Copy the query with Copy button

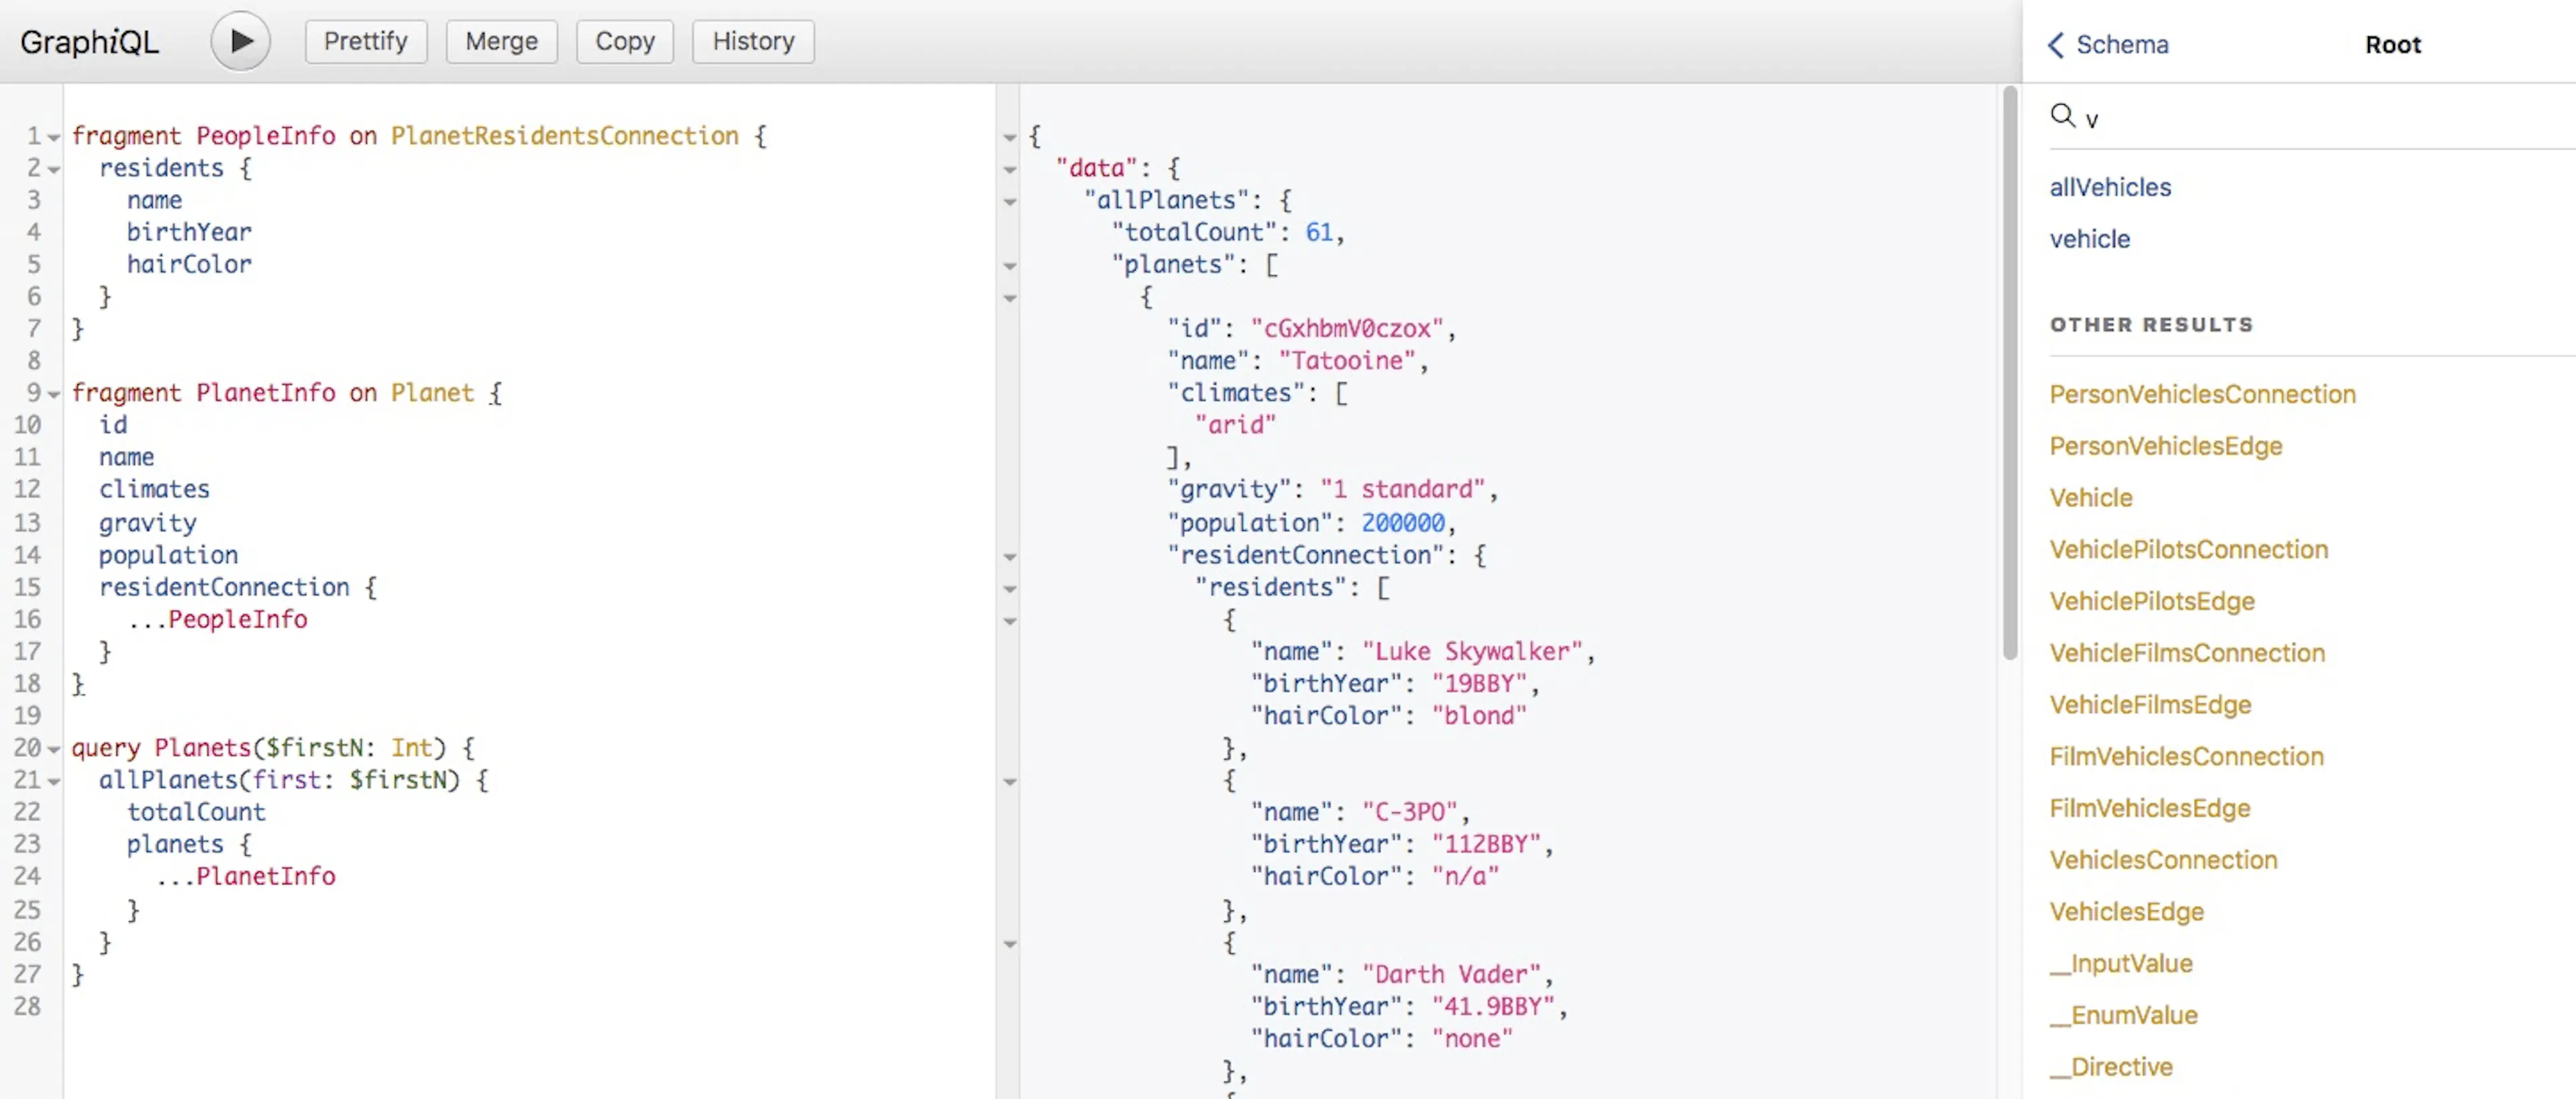pos(624,41)
